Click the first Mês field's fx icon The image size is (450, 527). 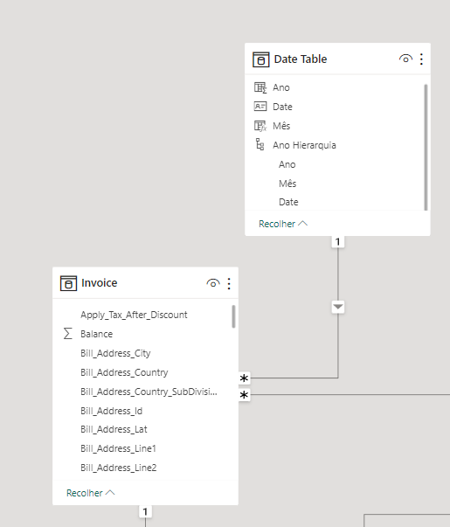[260, 126]
